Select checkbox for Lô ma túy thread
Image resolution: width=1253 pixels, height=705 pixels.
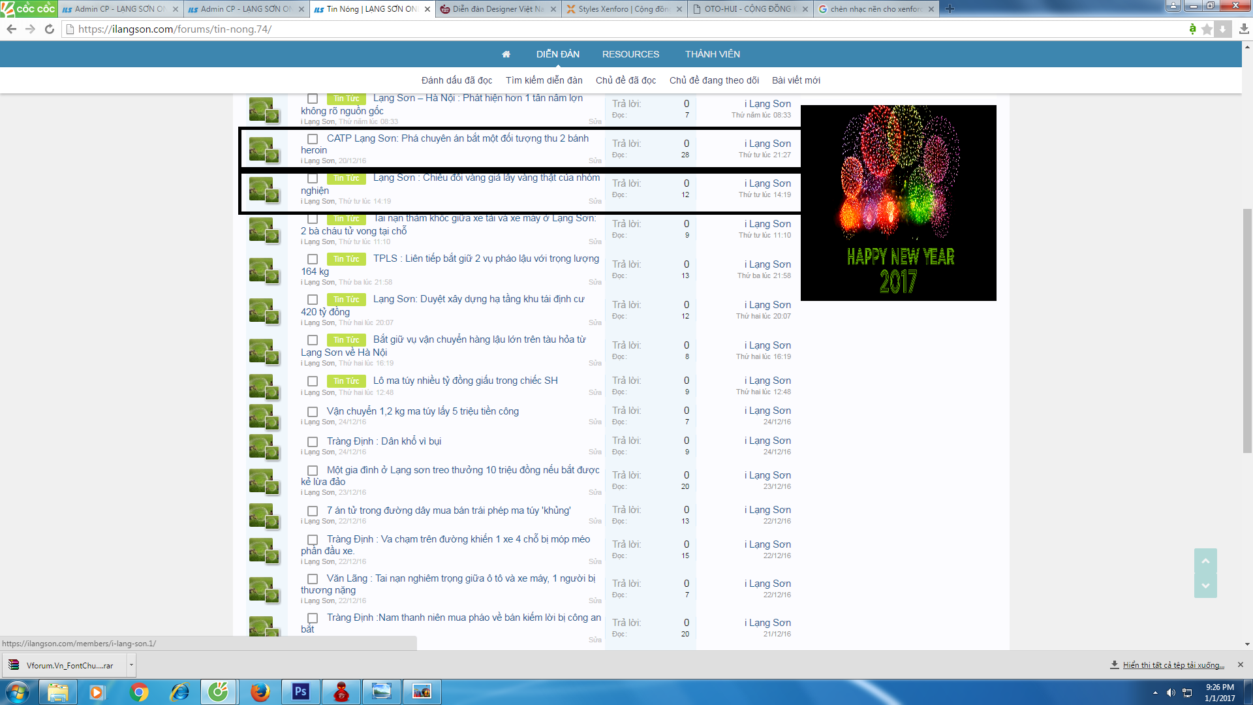(x=313, y=381)
